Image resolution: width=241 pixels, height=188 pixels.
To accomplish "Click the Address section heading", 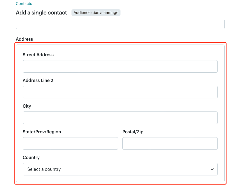I will pos(24,39).
